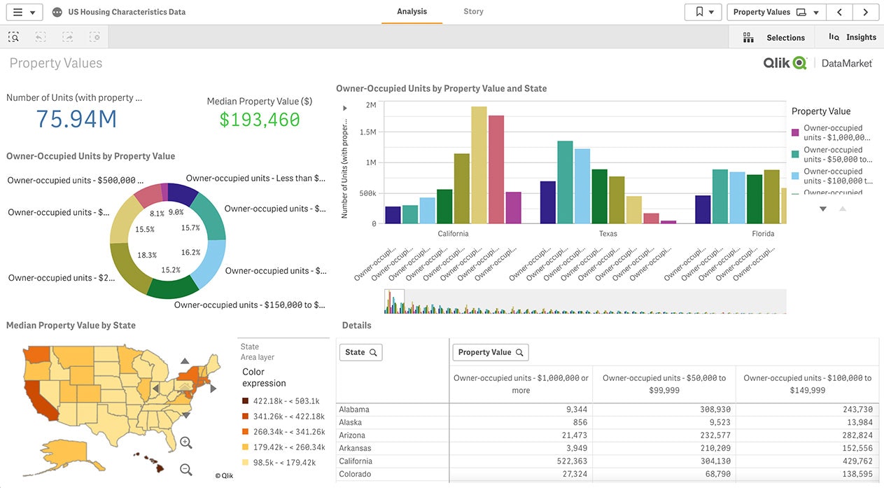Pan the map up

pyautogui.click(x=185, y=361)
